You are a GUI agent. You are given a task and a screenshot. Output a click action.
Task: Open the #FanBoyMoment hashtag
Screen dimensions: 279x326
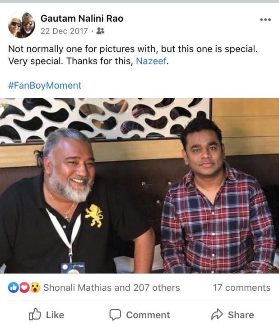(x=45, y=85)
